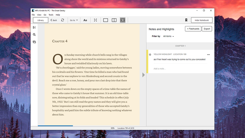This screenshot has width=245, height=138.
Task: Switch to single column layout
Action: coord(105,20)
